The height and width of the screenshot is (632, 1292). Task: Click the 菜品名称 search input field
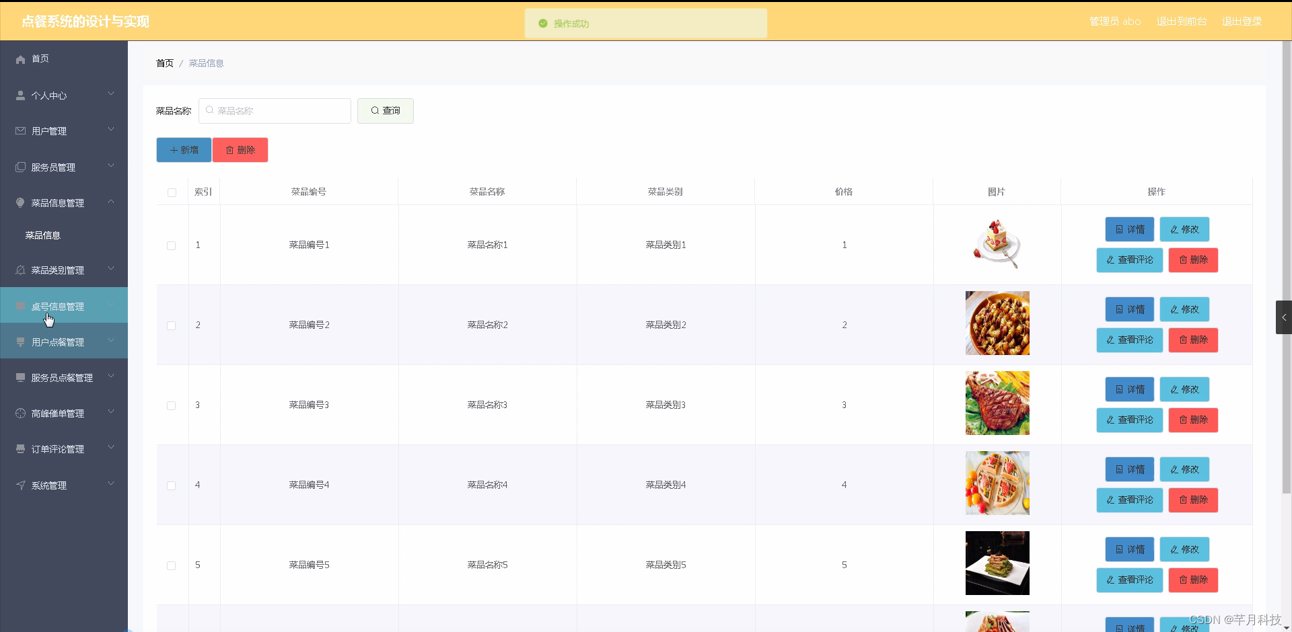(x=275, y=110)
